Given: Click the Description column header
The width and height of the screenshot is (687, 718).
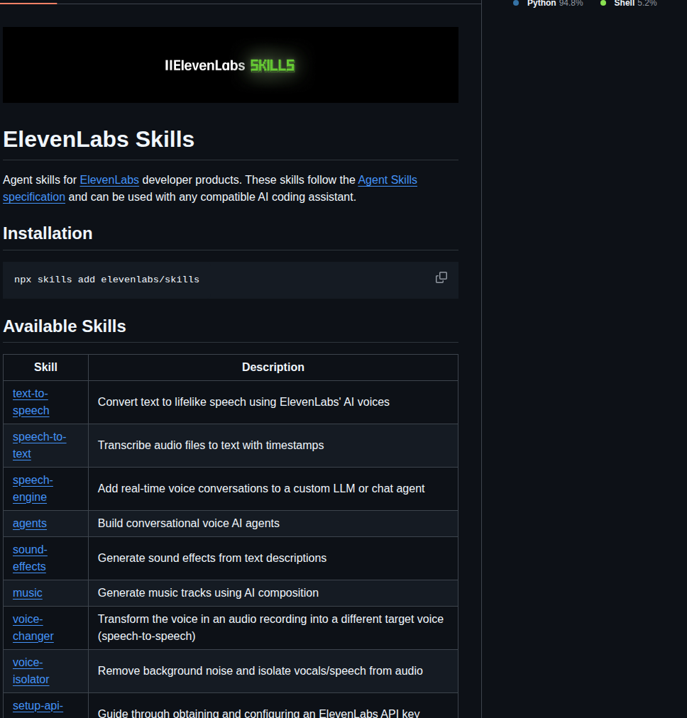Looking at the screenshot, I should (x=273, y=368).
